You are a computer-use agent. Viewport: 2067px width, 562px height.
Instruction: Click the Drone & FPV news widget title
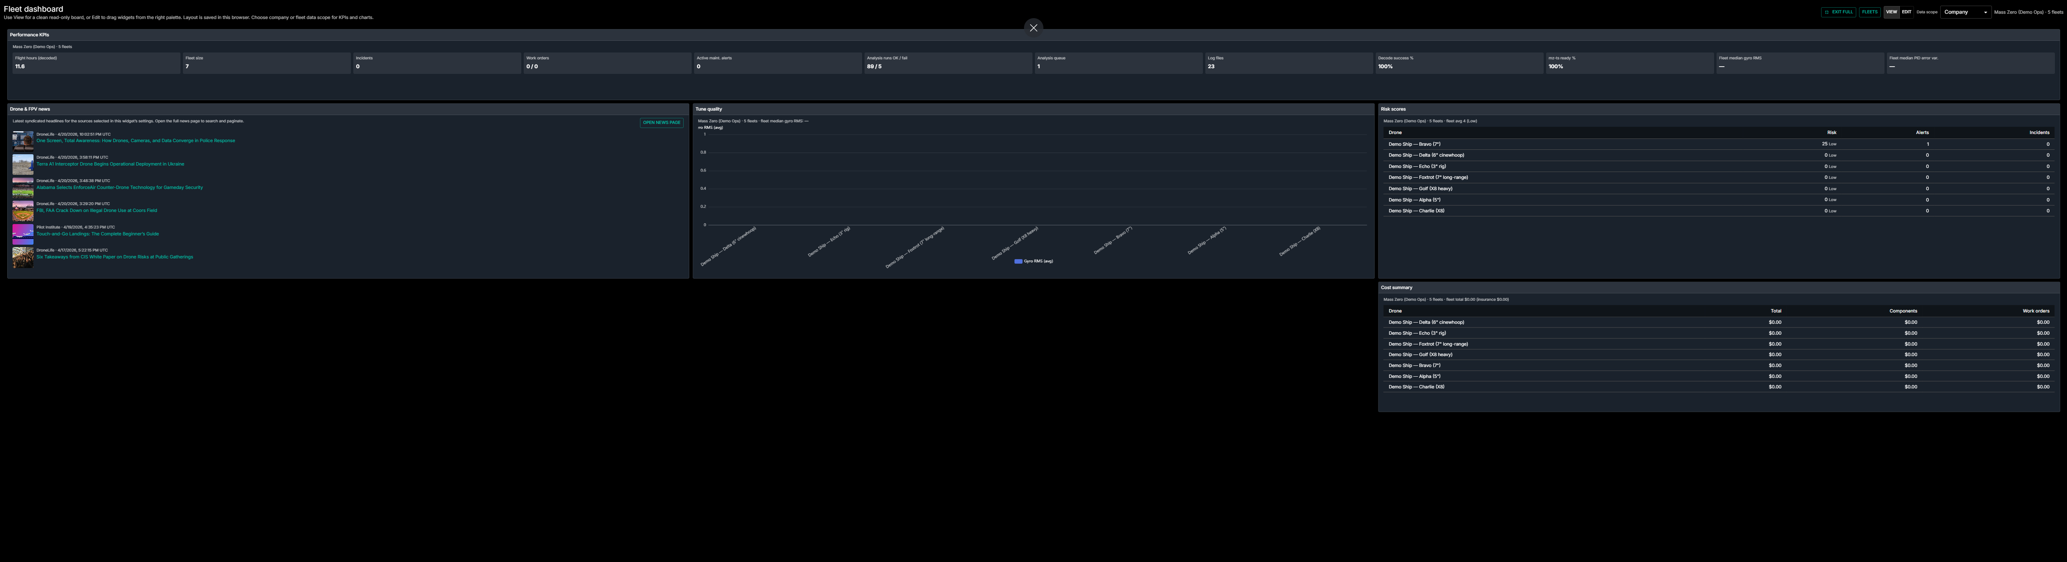click(x=30, y=109)
